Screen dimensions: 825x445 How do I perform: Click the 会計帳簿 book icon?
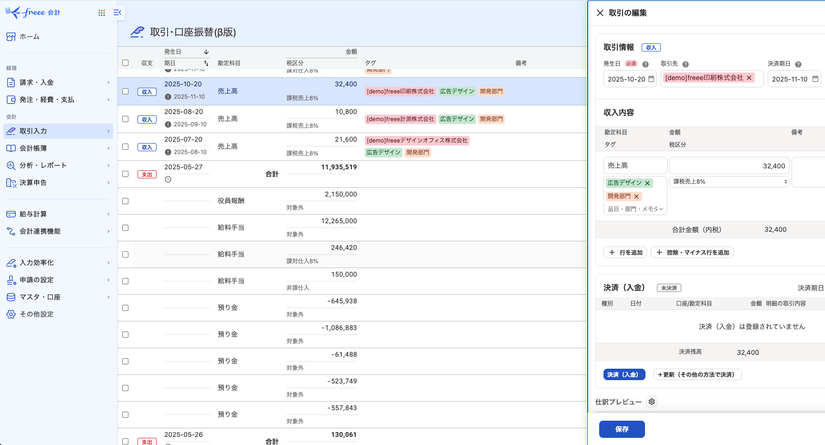pyautogui.click(x=11, y=148)
